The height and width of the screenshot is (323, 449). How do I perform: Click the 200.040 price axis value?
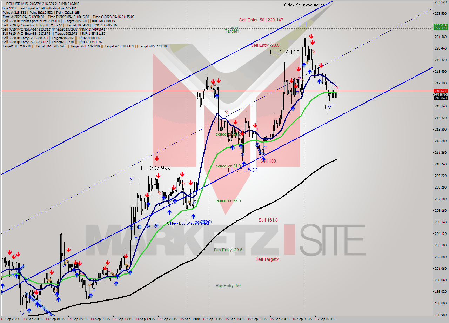(x=440, y=280)
